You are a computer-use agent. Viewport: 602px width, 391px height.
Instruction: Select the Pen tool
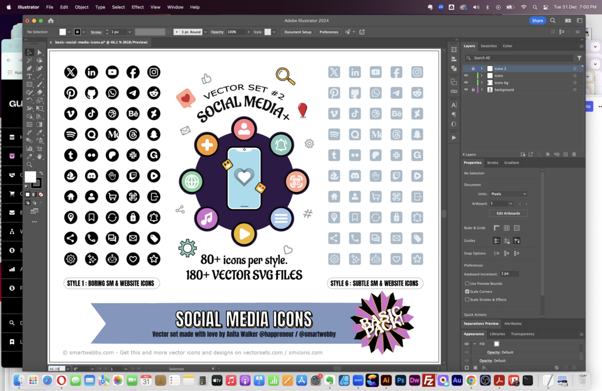point(29,68)
